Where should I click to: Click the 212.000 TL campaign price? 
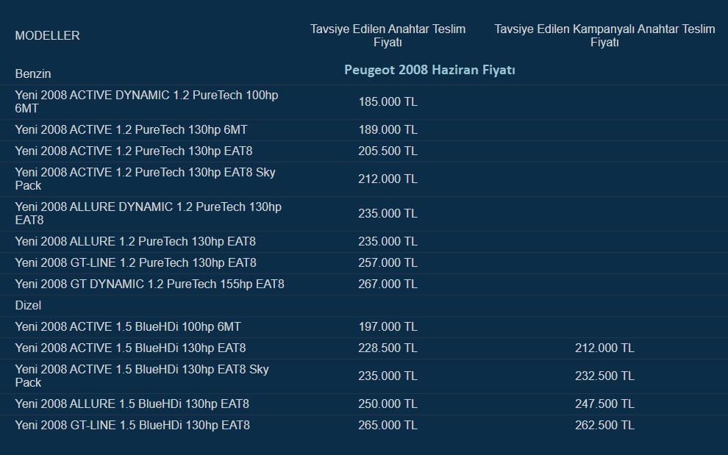[604, 348]
